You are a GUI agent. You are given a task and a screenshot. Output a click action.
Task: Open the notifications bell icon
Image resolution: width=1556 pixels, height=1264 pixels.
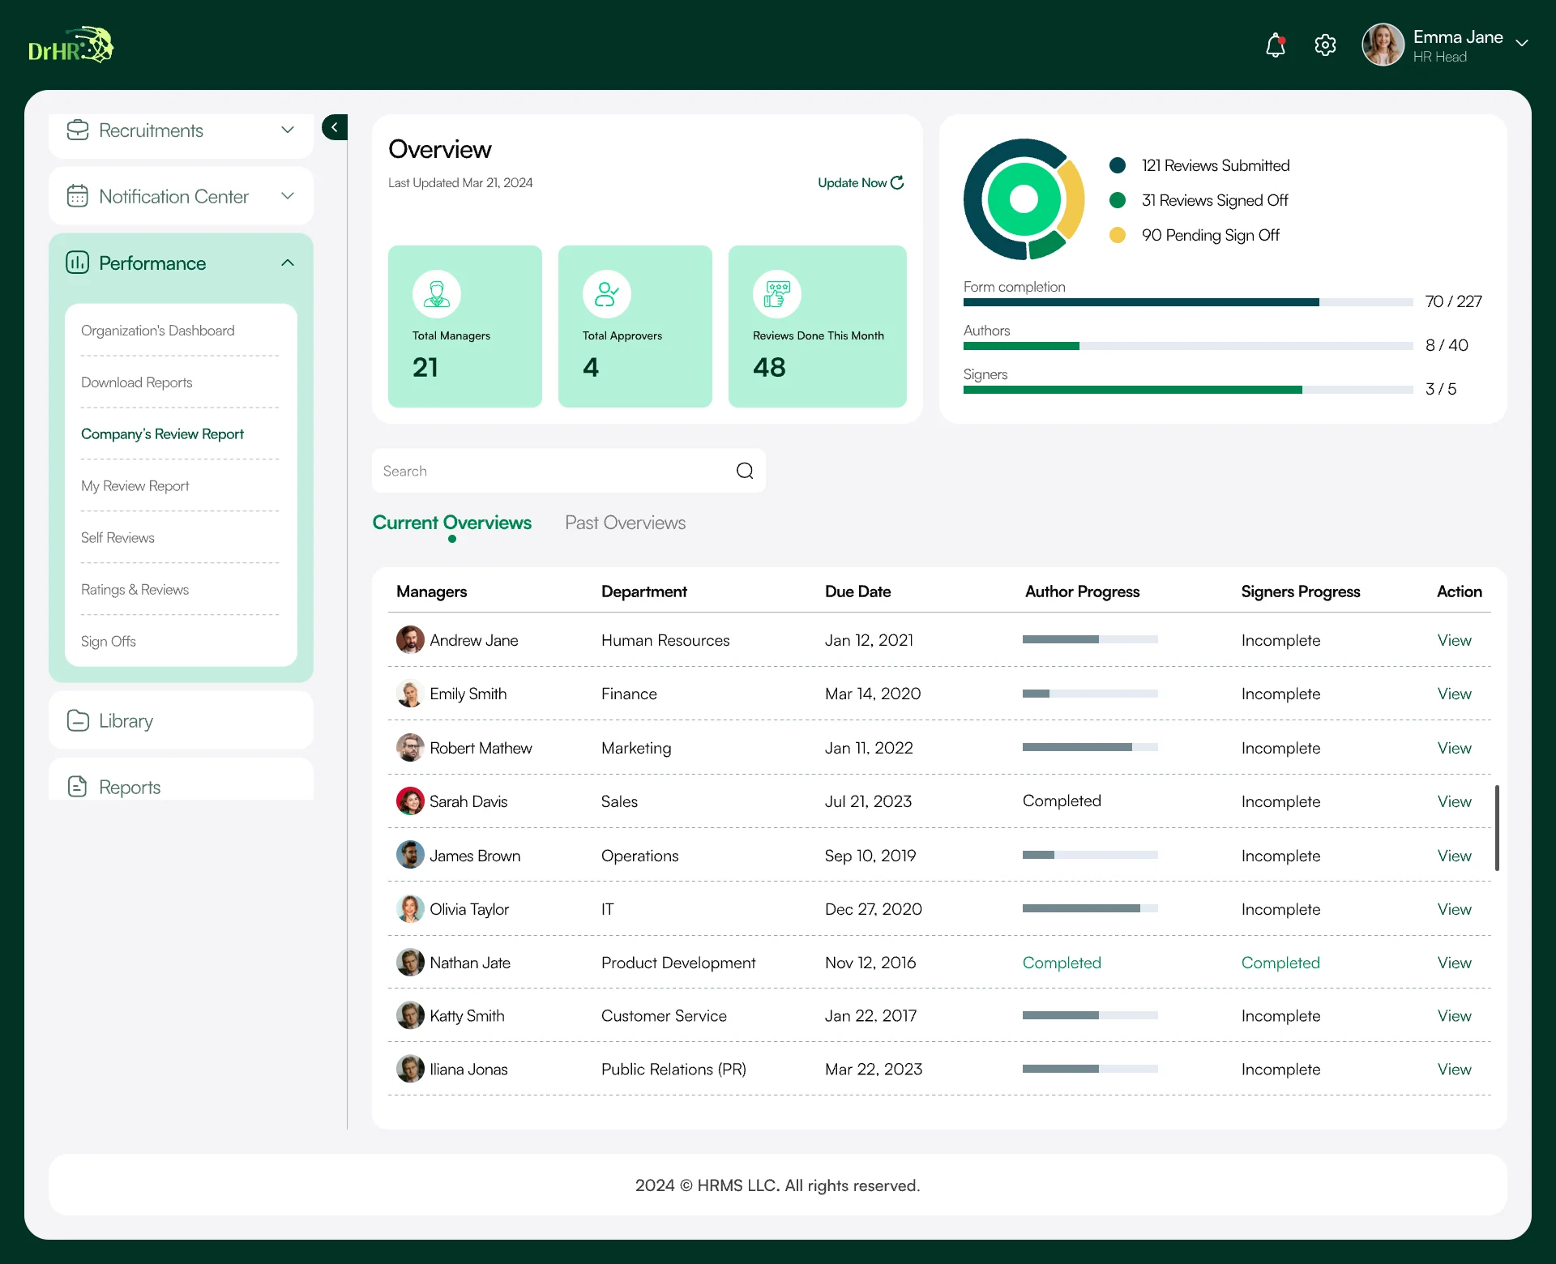coord(1276,45)
